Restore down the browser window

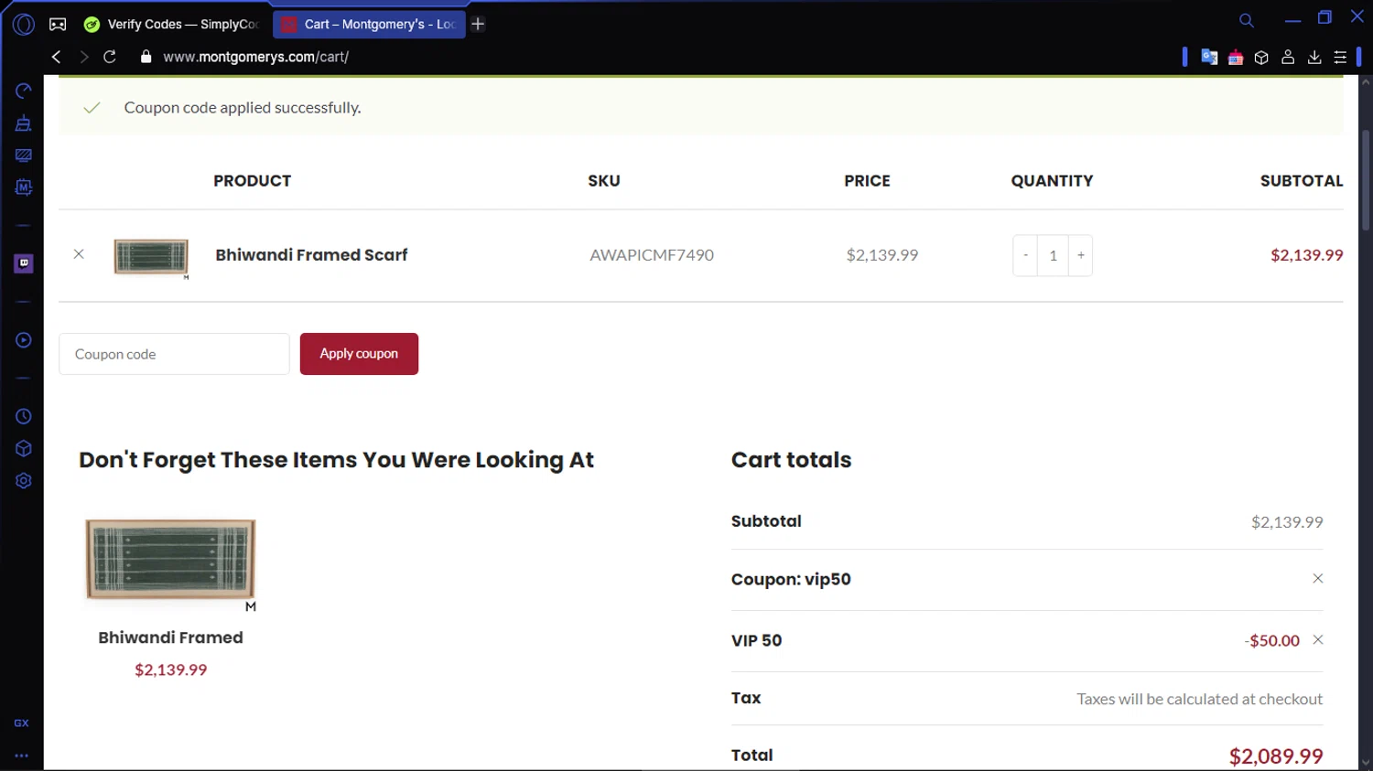click(1324, 17)
